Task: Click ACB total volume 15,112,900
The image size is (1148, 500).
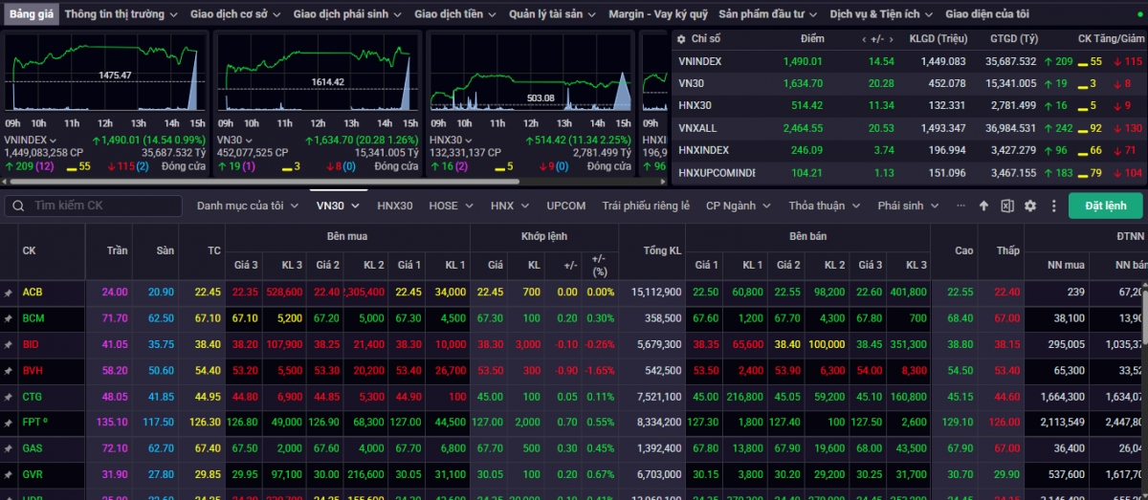Action: tap(657, 293)
